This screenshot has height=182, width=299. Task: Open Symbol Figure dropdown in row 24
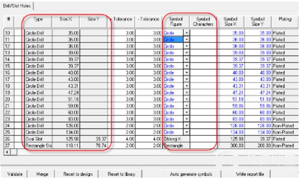click(x=187, y=125)
